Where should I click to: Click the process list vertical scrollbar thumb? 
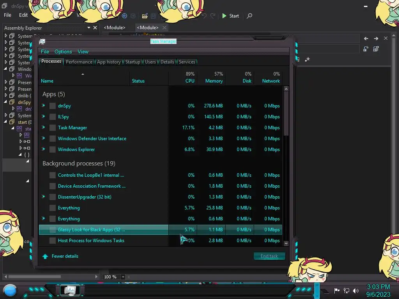pos(286,114)
